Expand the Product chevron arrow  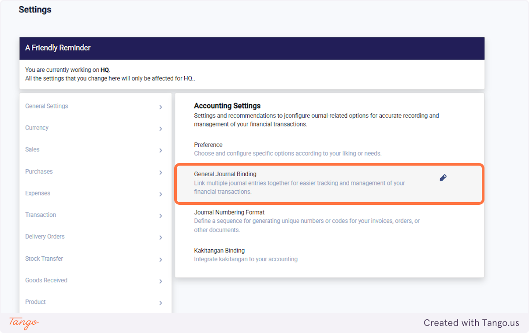[x=160, y=303]
